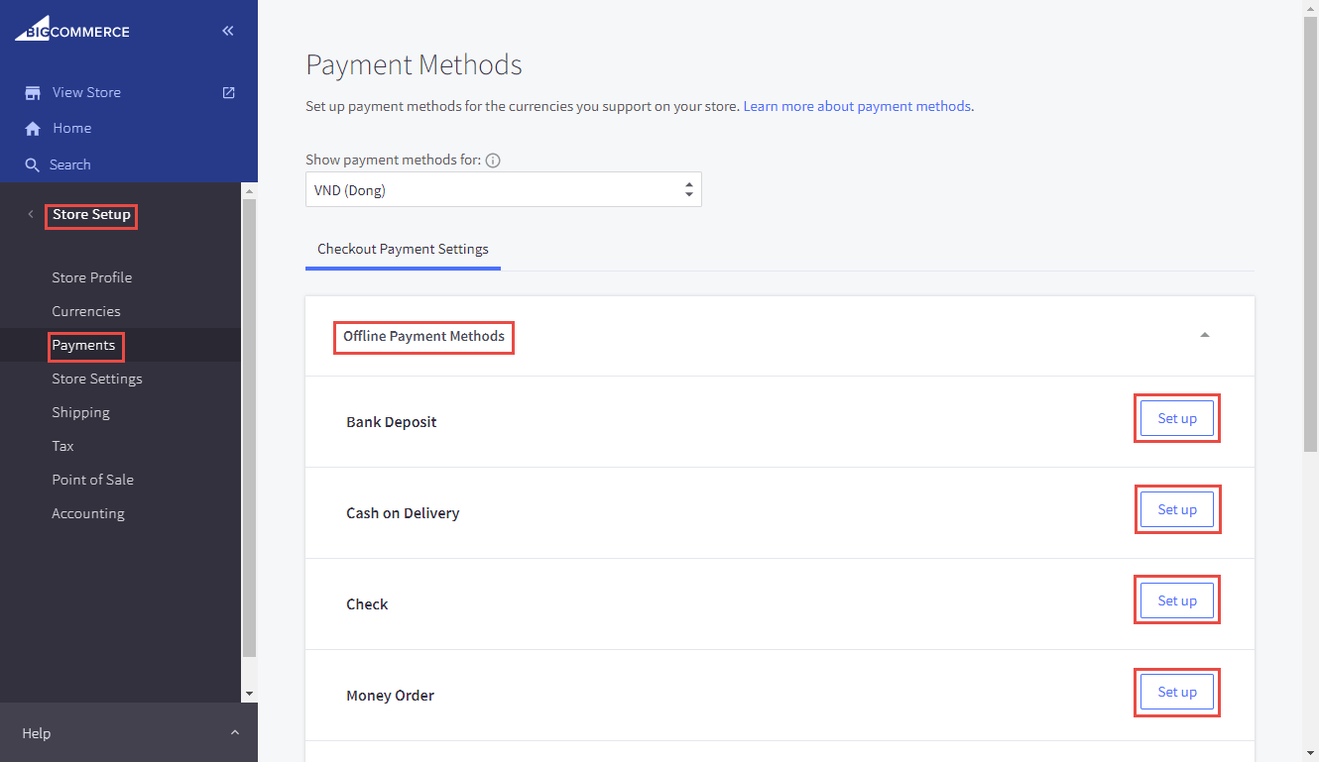Viewport: 1319px width, 762px height.
Task: Set up the Bank Deposit method
Action: [1176, 418]
